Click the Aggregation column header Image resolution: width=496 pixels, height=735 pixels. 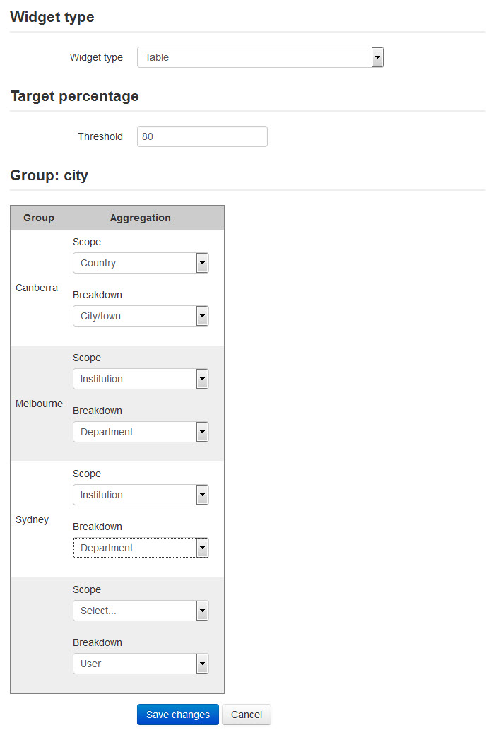pyautogui.click(x=140, y=218)
